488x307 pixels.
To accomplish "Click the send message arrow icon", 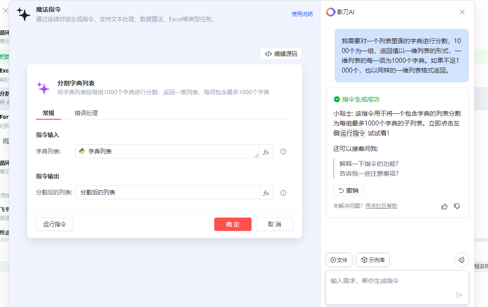I will click(x=459, y=295).
